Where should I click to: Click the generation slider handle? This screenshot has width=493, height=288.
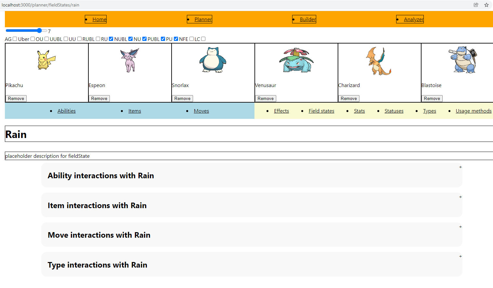click(x=39, y=31)
